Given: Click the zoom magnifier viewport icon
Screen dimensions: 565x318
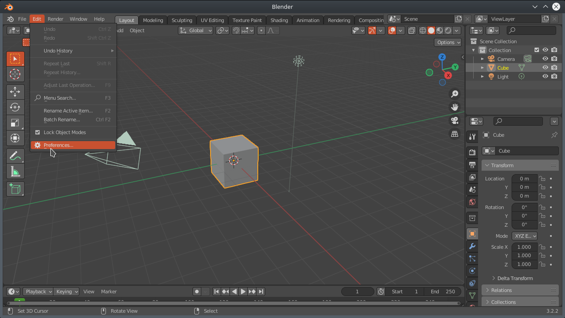Looking at the screenshot, I should 454,94.
